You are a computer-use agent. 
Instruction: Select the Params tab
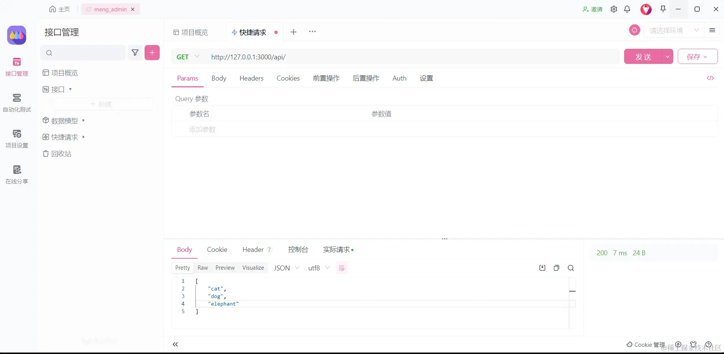click(187, 78)
